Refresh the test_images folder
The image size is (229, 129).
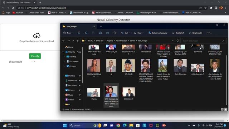[x=177, y=40]
